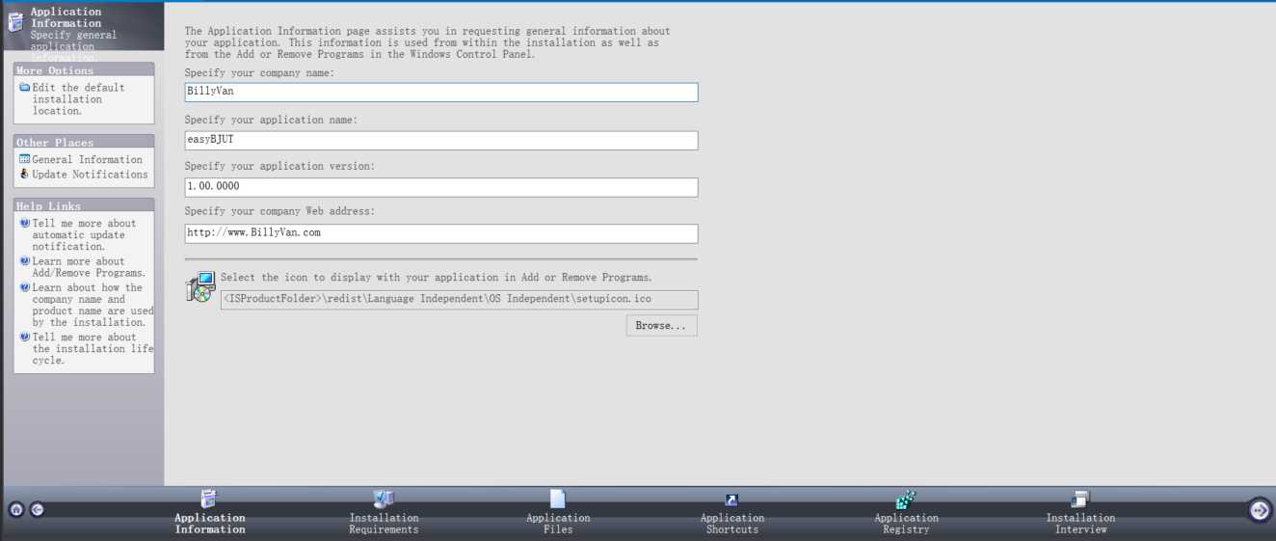The width and height of the screenshot is (1276, 541).
Task: Click the More Options section header
Action: [84, 69]
